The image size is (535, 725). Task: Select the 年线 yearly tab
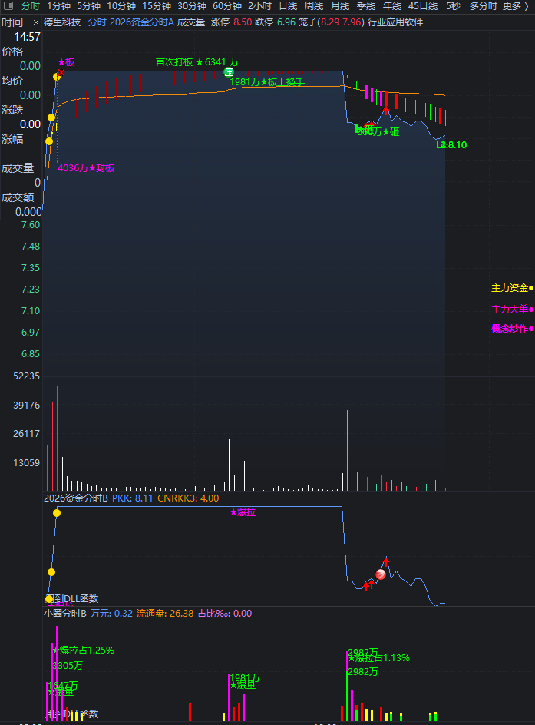392,6
